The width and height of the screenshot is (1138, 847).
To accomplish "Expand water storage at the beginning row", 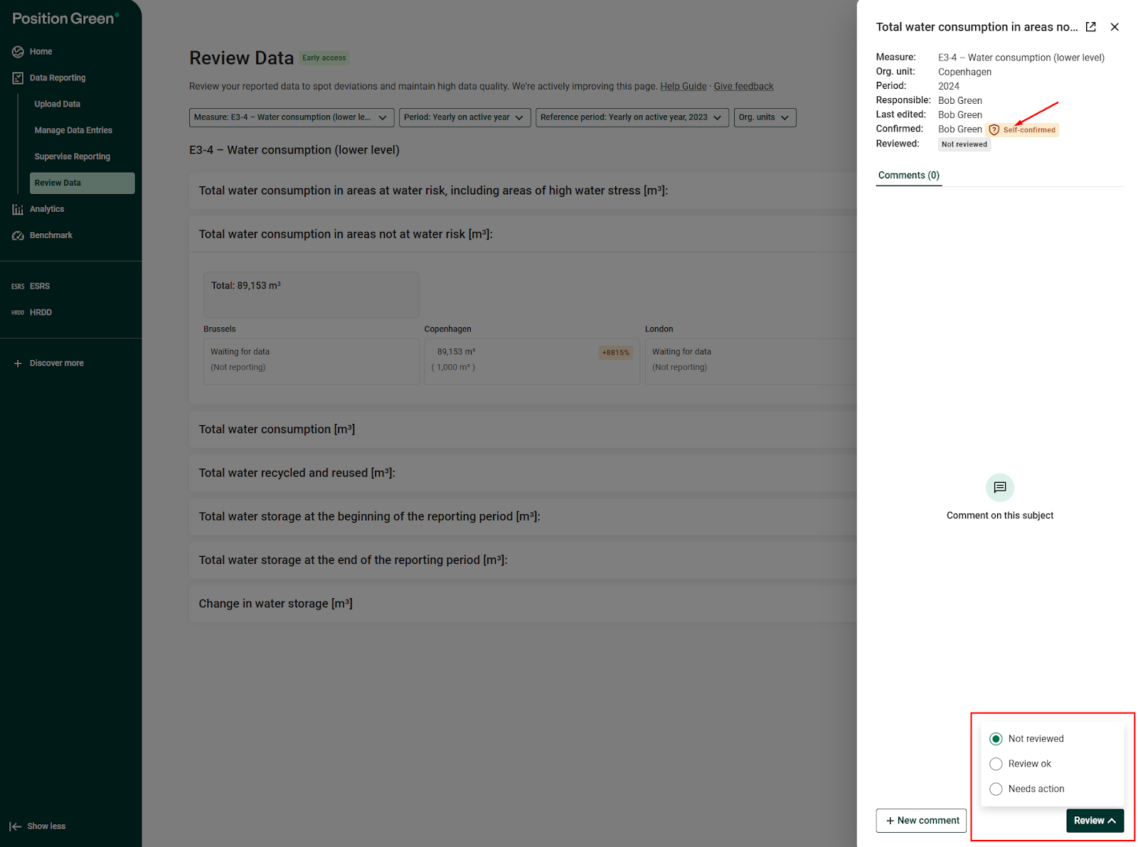I will click(x=523, y=516).
